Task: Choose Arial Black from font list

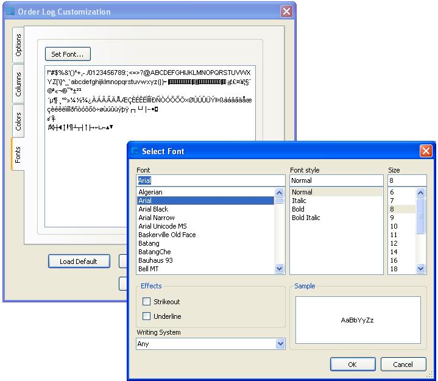Action: point(153,209)
